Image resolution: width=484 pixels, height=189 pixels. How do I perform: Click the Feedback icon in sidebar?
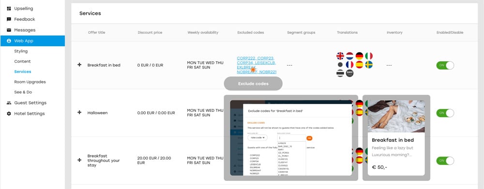(9, 19)
